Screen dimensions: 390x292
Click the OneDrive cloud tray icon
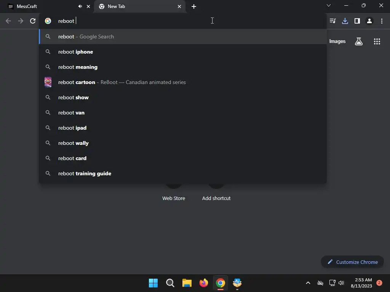pos(320,283)
